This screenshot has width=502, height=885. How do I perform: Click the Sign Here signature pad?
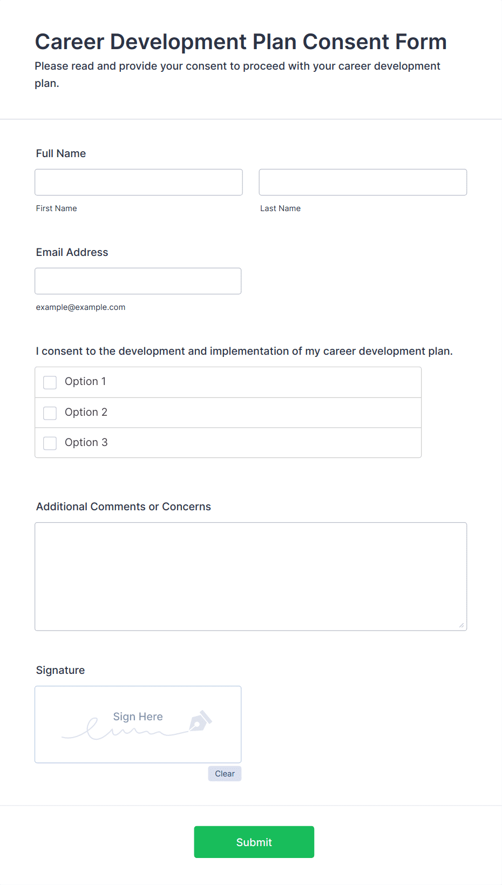(138, 725)
